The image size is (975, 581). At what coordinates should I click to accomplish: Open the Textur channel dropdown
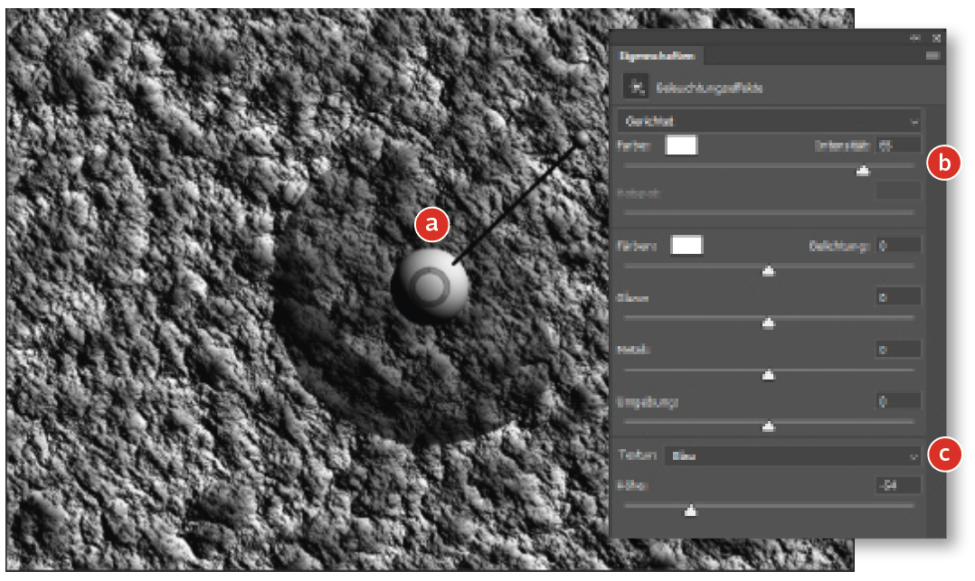click(x=792, y=456)
